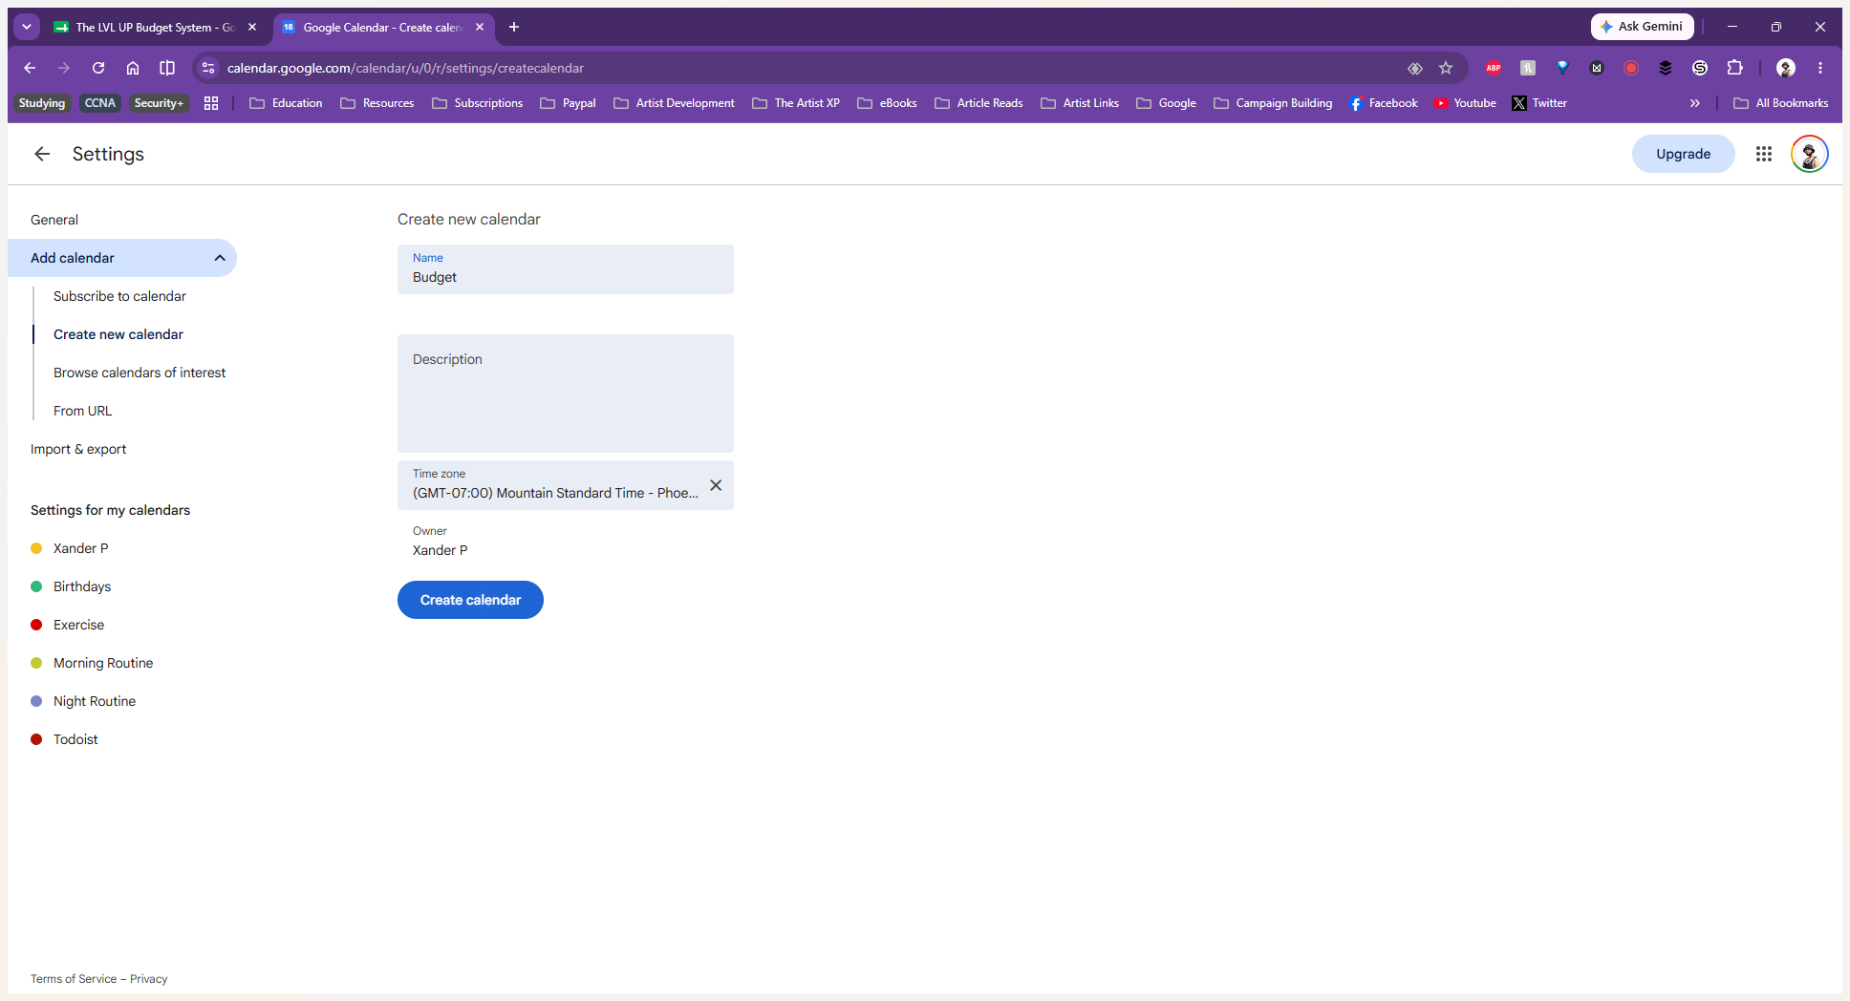Open Campaign Building bookmarks folder

[1273, 103]
